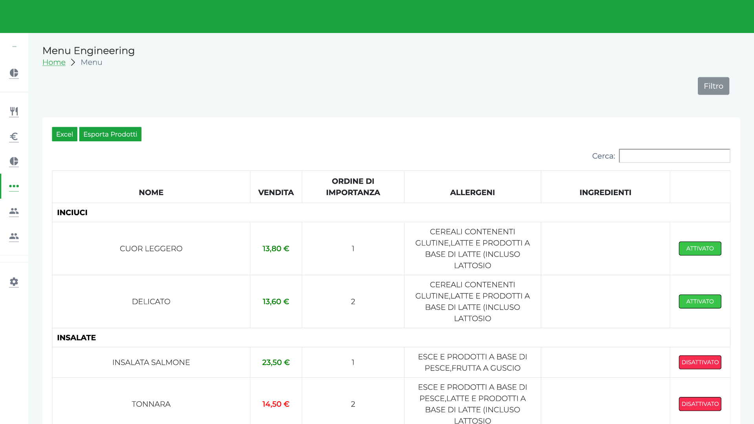
Task: Click the lower people group sidebar icon
Action: pyautogui.click(x=14, y=236)
